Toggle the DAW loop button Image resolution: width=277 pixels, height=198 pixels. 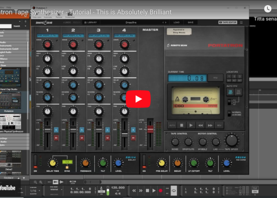tap(174, 191)
